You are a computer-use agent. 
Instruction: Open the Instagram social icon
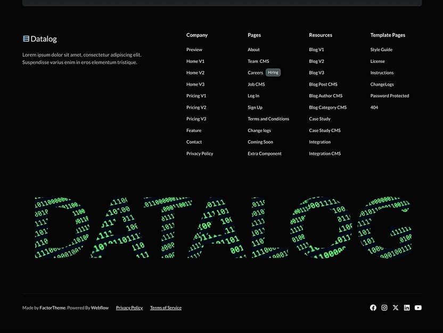[x=384, y=307]
